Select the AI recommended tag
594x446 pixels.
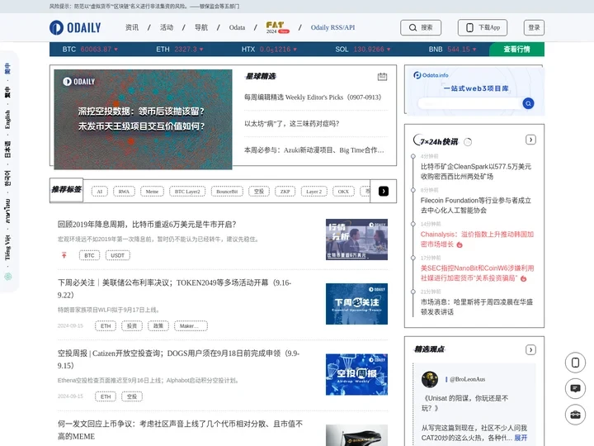pyautogui.click(x=100, y=192)
